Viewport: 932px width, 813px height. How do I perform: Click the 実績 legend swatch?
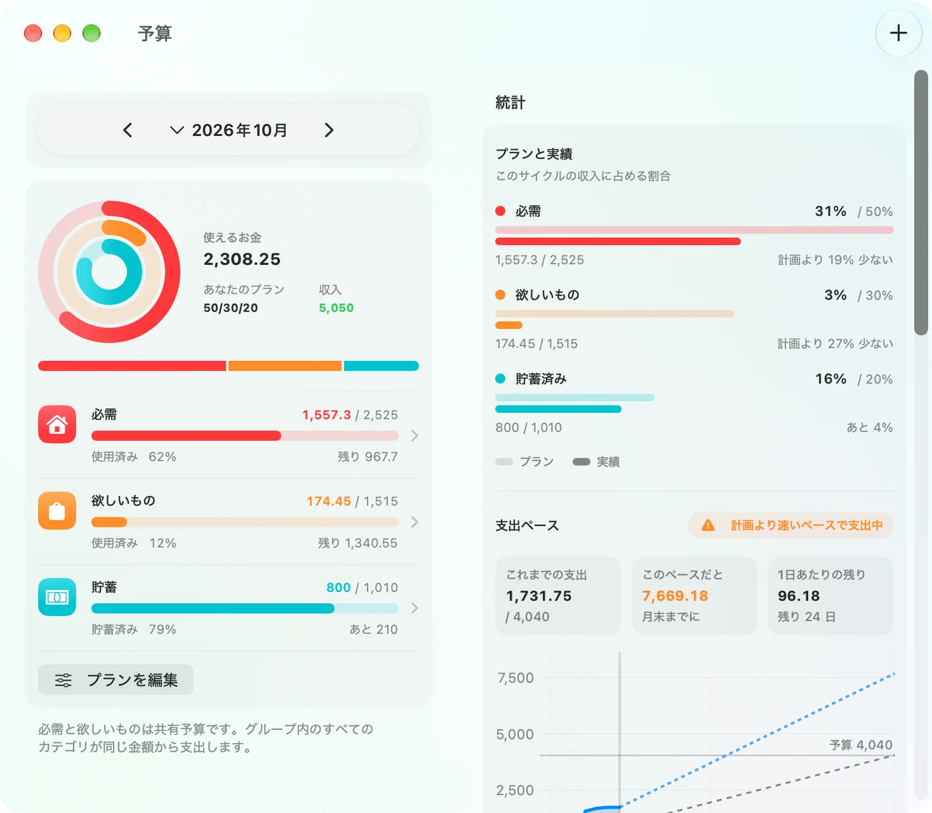pyautogui.click(x=581, y=461)
